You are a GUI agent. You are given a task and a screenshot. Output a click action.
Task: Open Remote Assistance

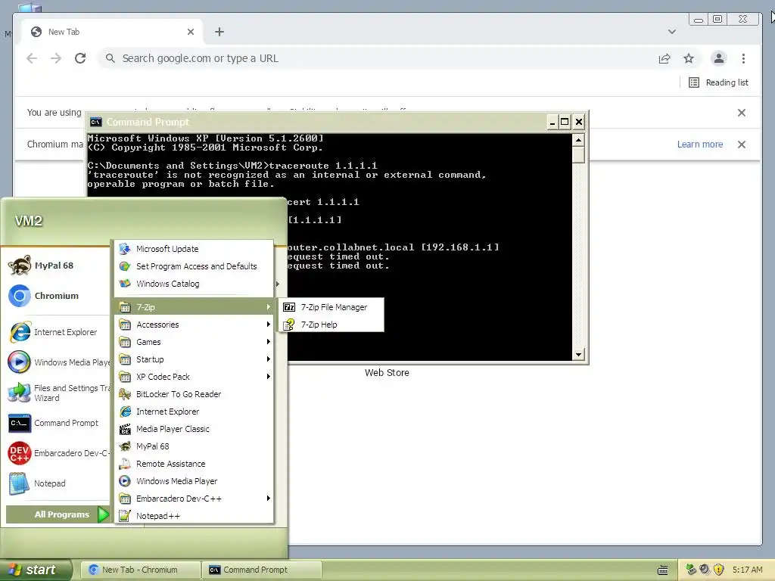[x=195, y=464]
